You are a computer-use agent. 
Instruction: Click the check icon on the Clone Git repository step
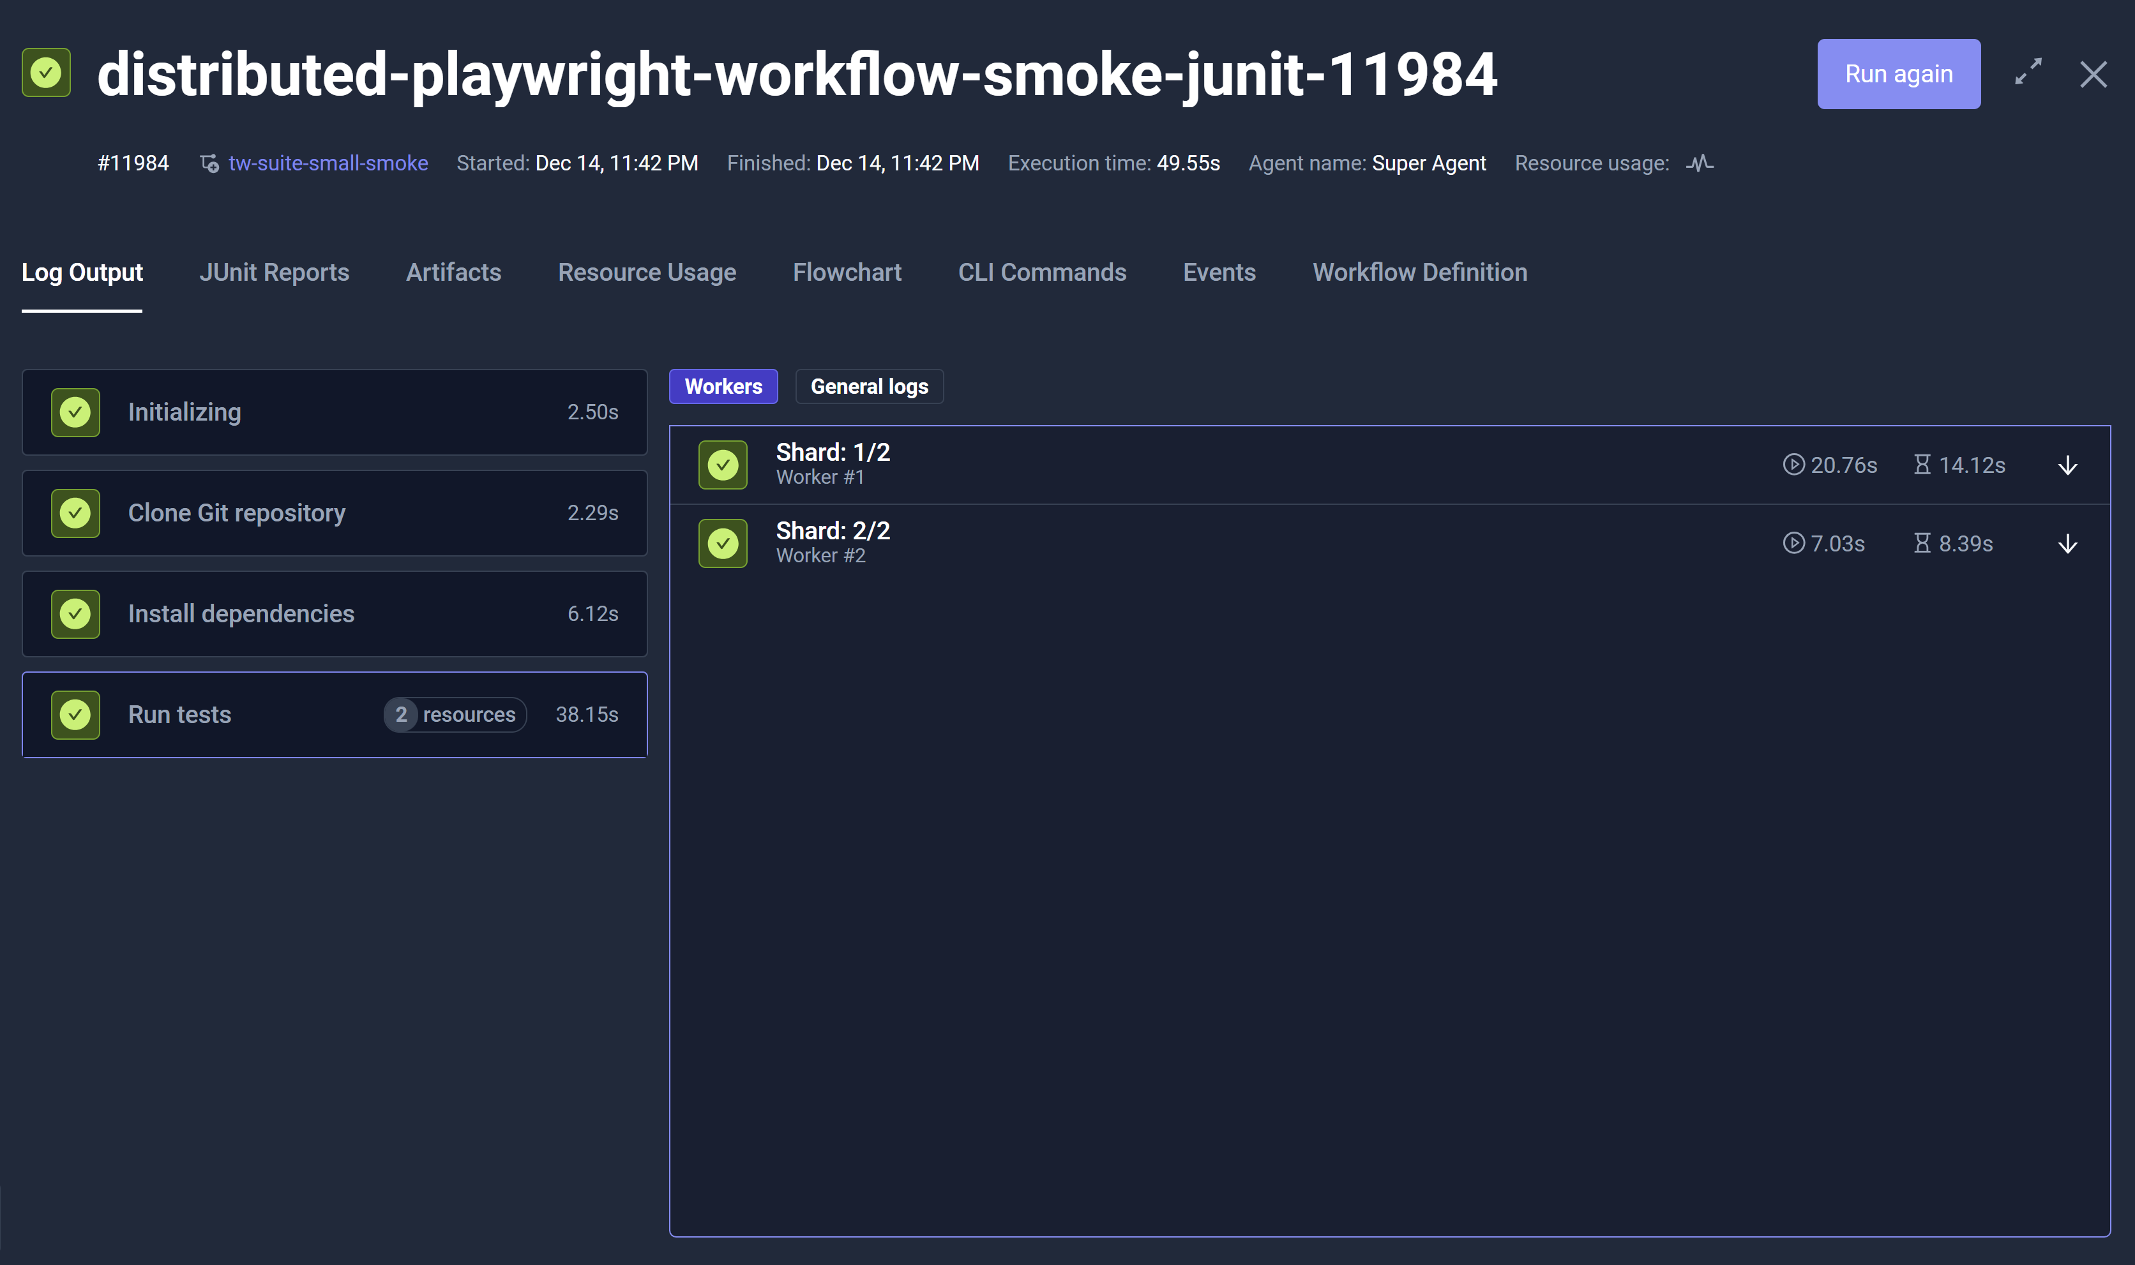point(75,513)
